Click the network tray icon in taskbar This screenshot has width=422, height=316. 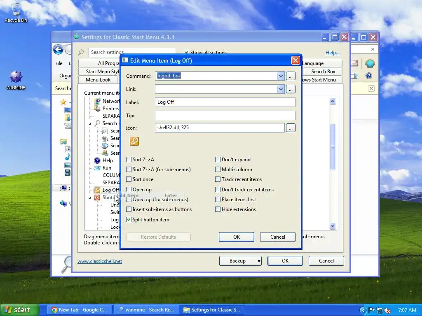pos(380,310)
